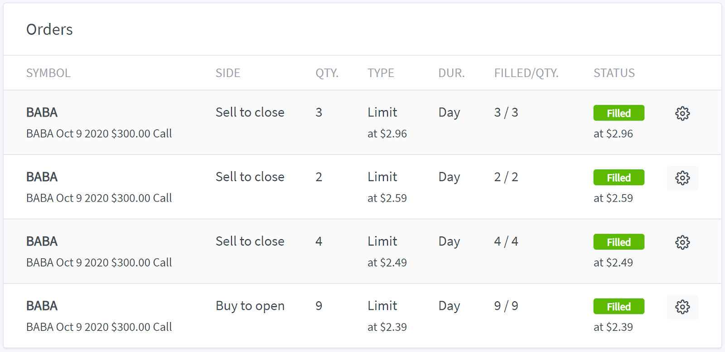
Task: Sort by the STATUS column header
Action: click(614, 73)
